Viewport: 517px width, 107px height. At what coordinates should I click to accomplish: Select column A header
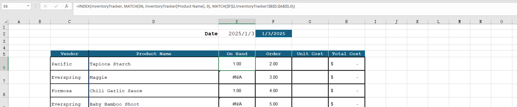pyautogui.click(x=19, y=22)
